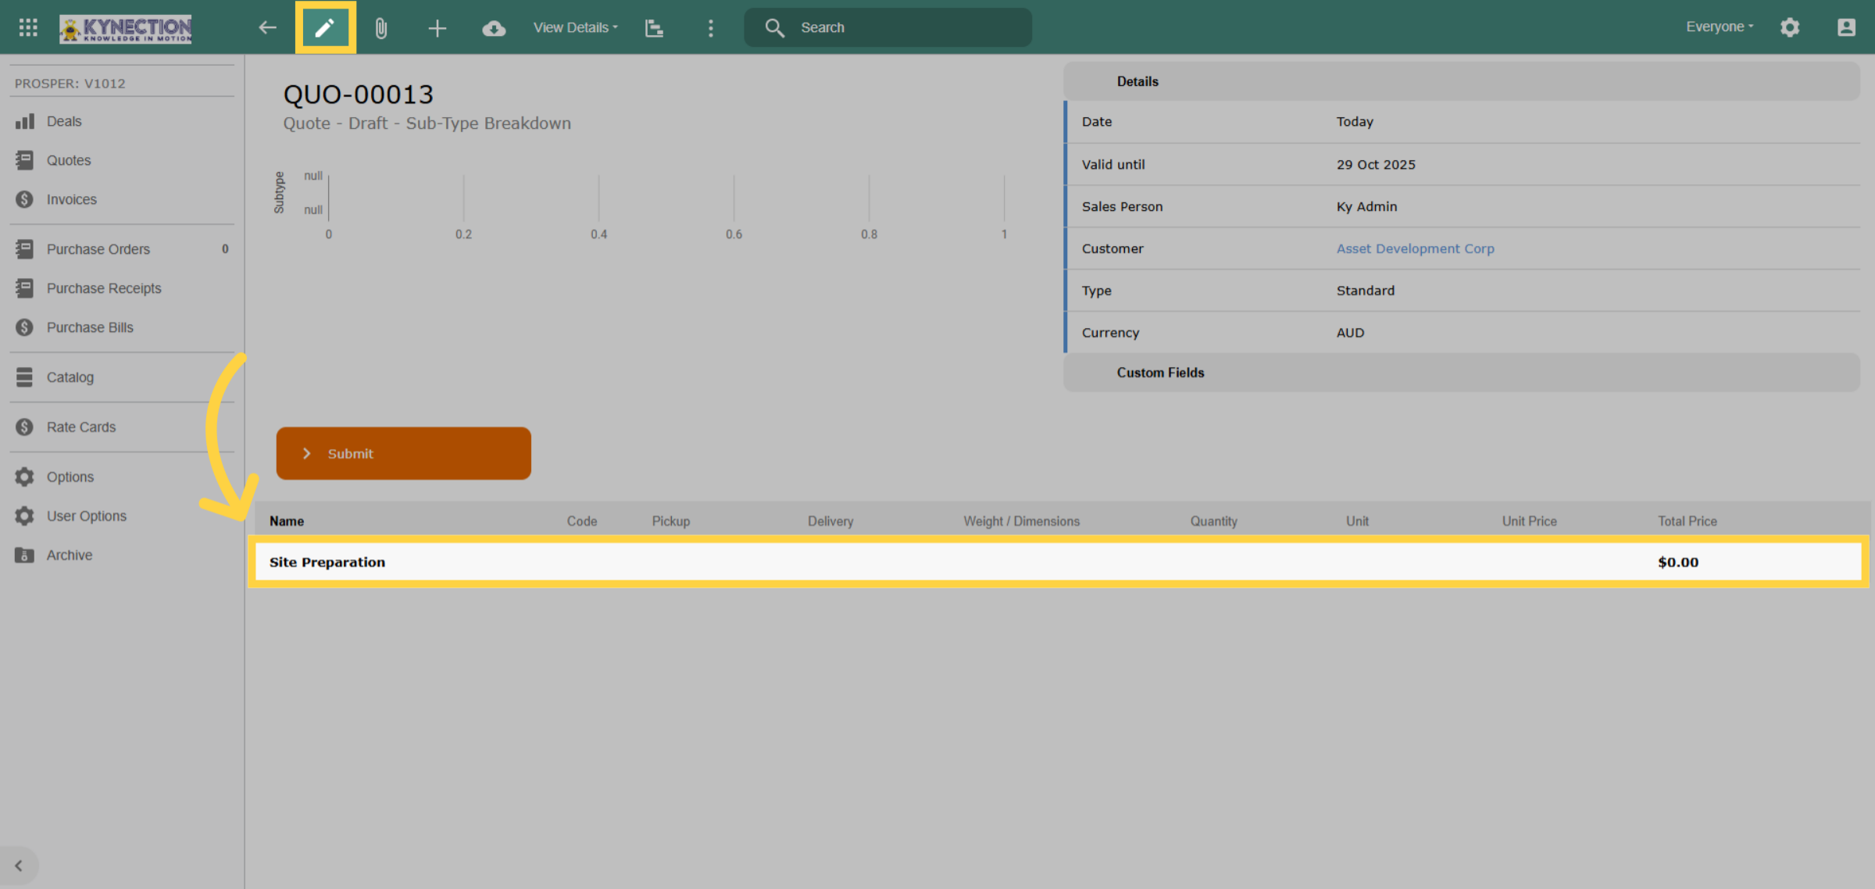Click into the Search field

coord(888,28)
